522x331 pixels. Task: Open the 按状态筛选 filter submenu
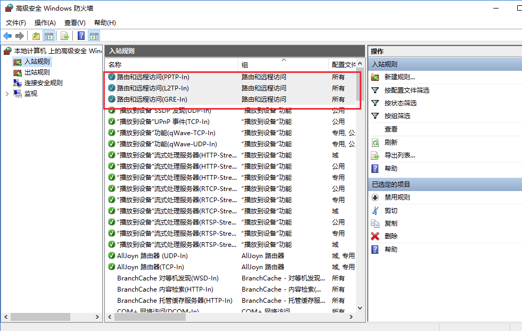[400, 103]
